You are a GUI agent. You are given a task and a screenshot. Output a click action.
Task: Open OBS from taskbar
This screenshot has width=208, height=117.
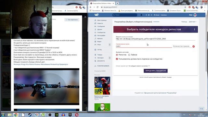coord(50,115)
